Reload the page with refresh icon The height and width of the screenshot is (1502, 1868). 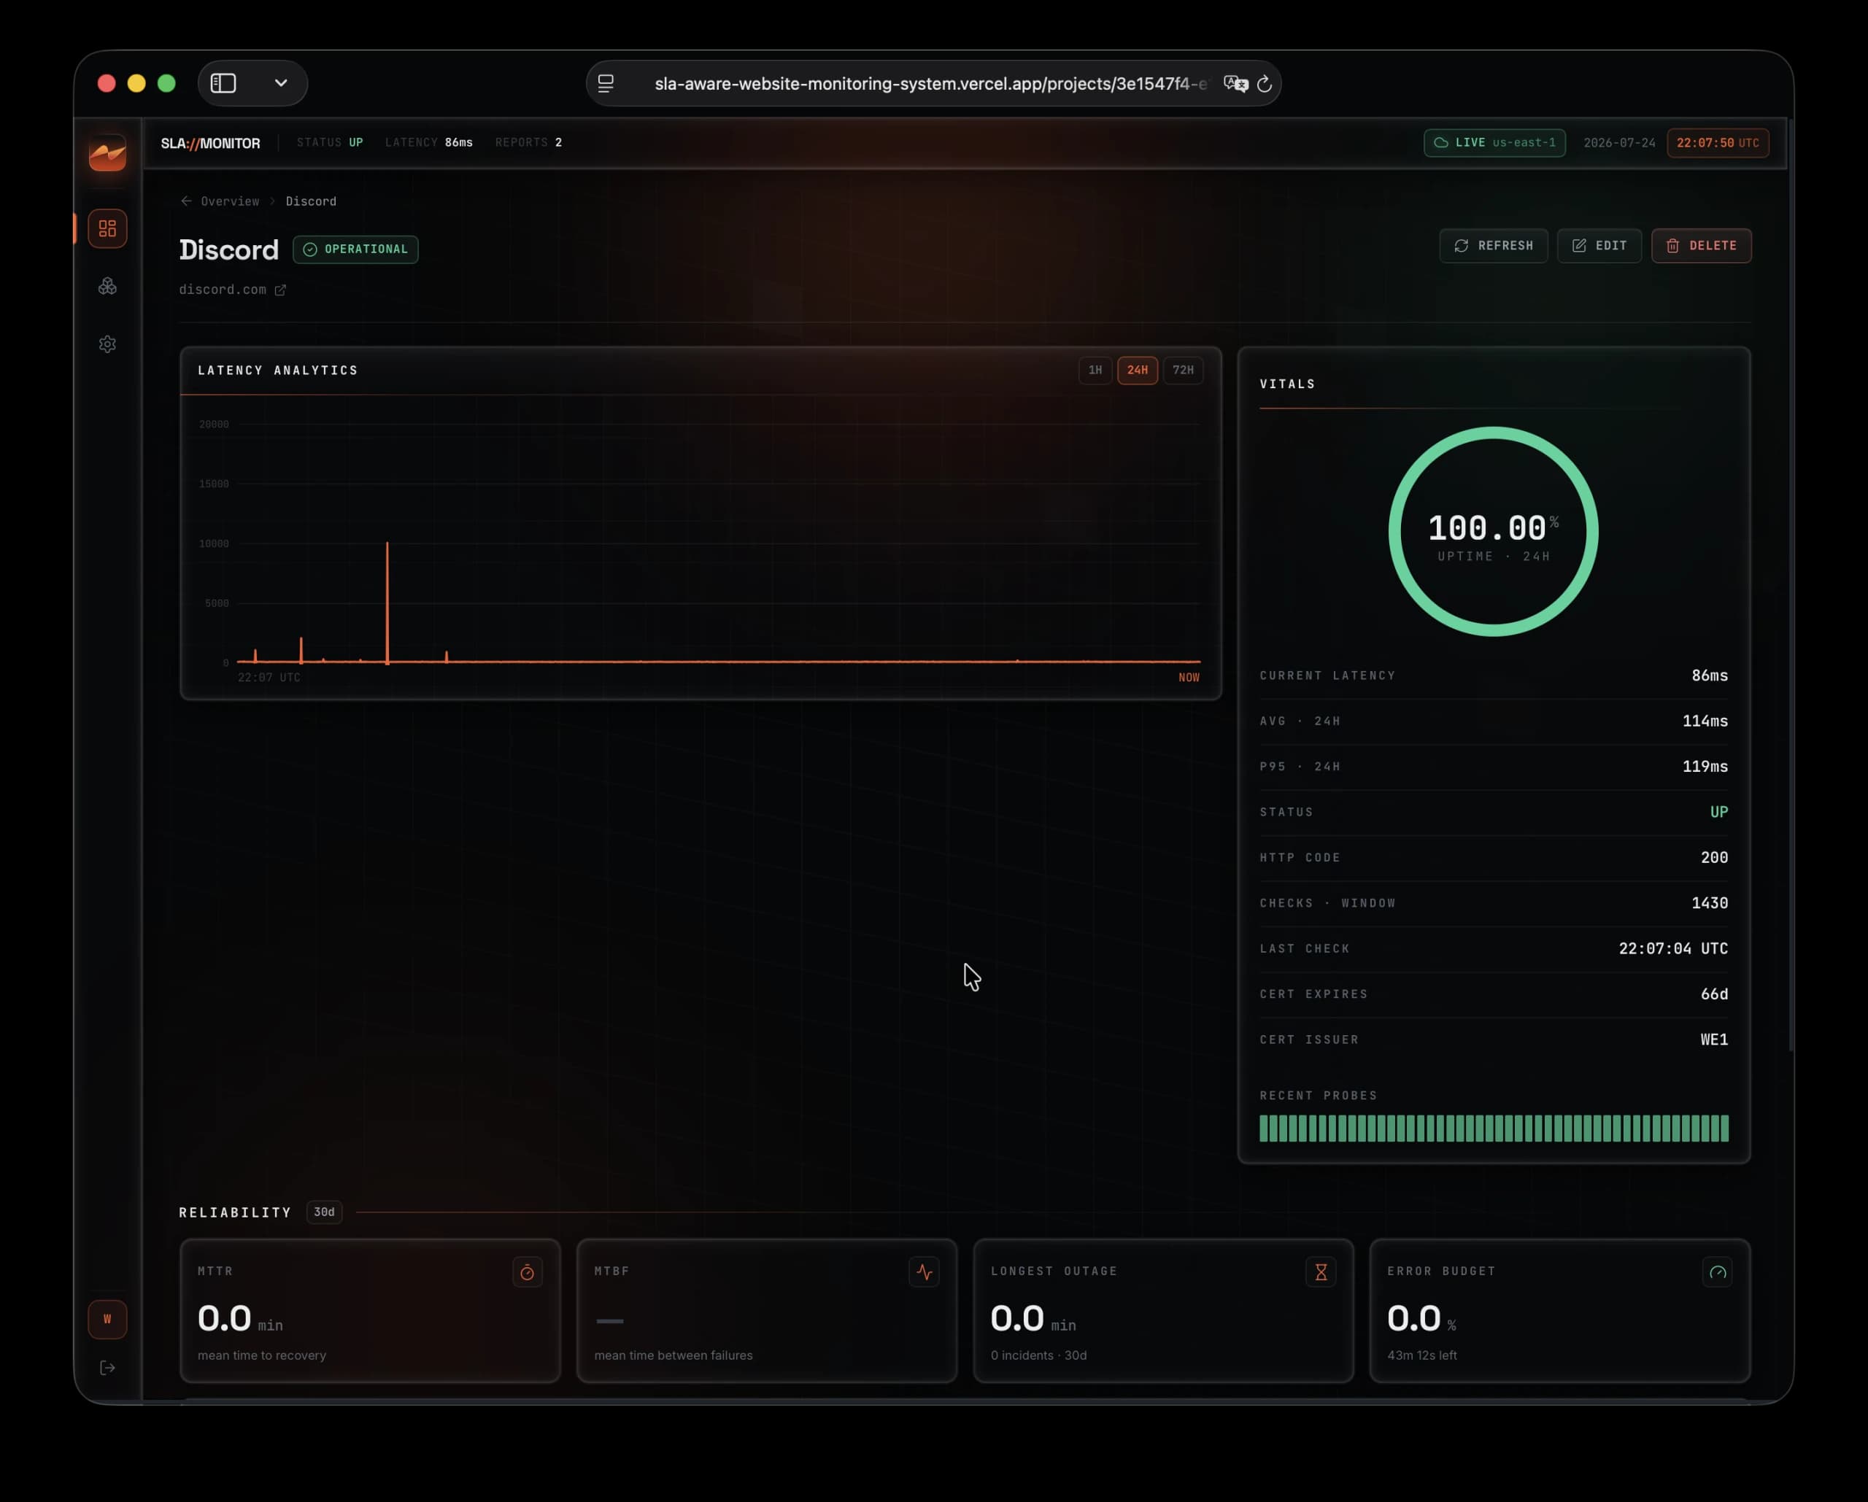pos(1264,84)
